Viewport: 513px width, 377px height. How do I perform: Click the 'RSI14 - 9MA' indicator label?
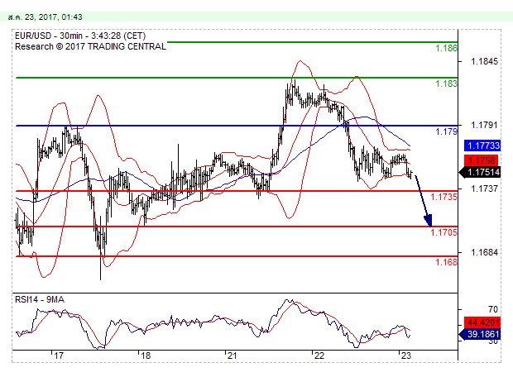[40, 299]
